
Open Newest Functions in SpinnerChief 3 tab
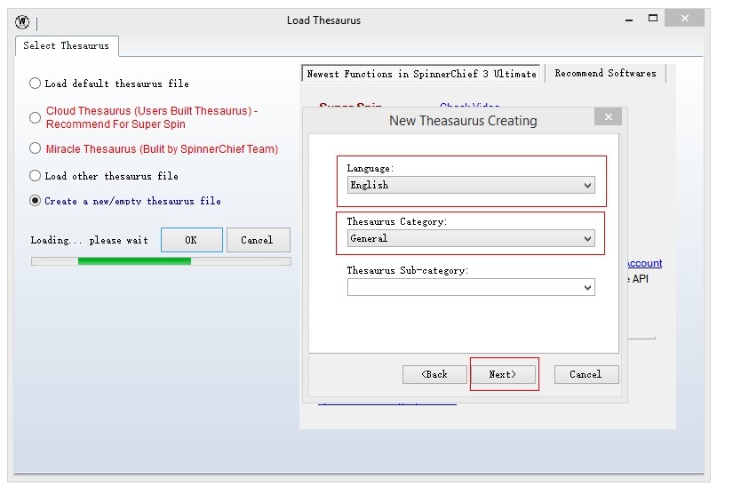[421, 75]
